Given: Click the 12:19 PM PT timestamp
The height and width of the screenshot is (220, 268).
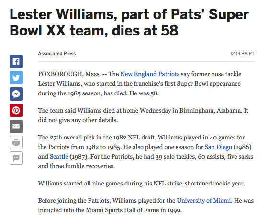Looking at the screenshot, I should coord(242,54).
